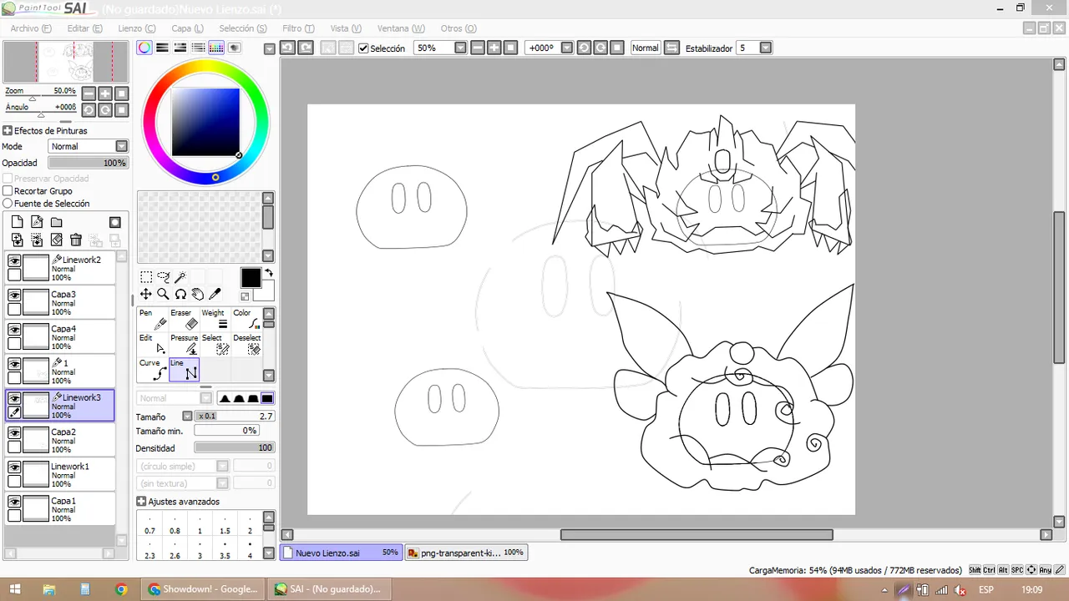Screen dimensions: 1069x601
Task: Hide the Linework1 layer
Action: [14, 467]
